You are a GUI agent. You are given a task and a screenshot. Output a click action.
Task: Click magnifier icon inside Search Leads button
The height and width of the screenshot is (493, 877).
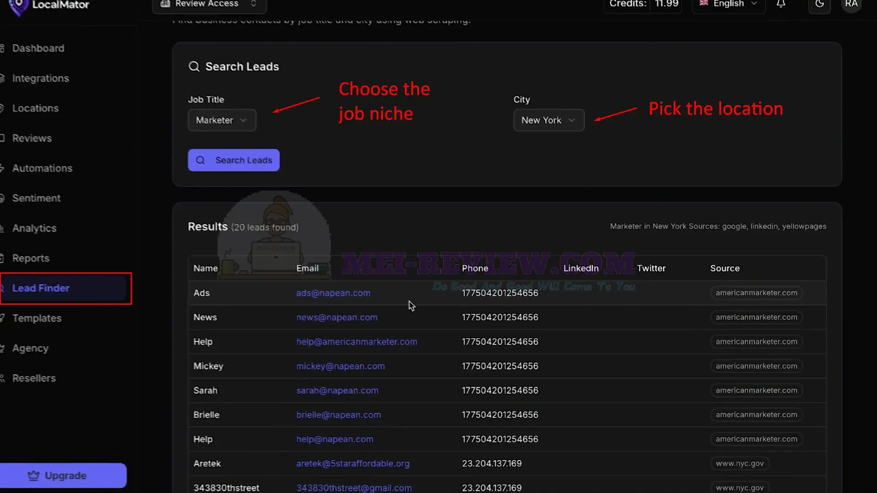(x=200, y=160)
